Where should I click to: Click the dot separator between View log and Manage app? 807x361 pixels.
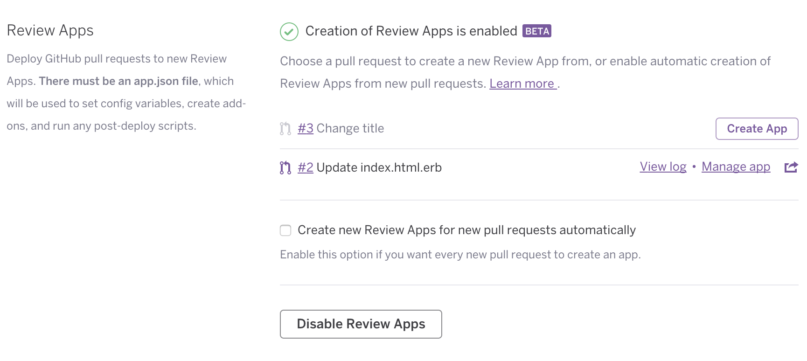[x=694, y=167]
